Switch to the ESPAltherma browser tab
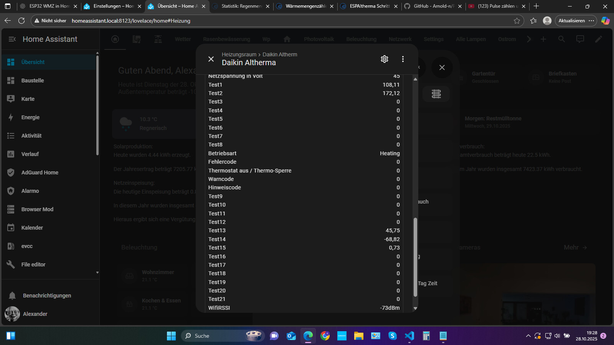This screenshot has width=614, height=345. click(369, 6)
